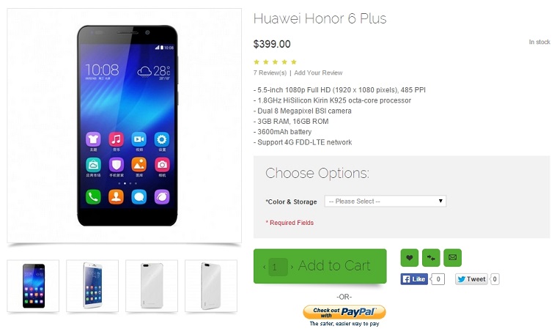This screenshot has width=557, height=329.
Task: Select the black front phone thumbnail
Action: pos(34,286)
